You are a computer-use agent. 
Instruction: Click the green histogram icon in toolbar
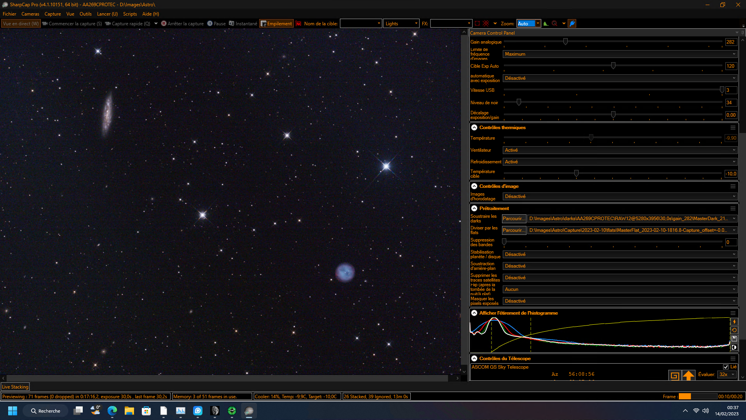546,24
